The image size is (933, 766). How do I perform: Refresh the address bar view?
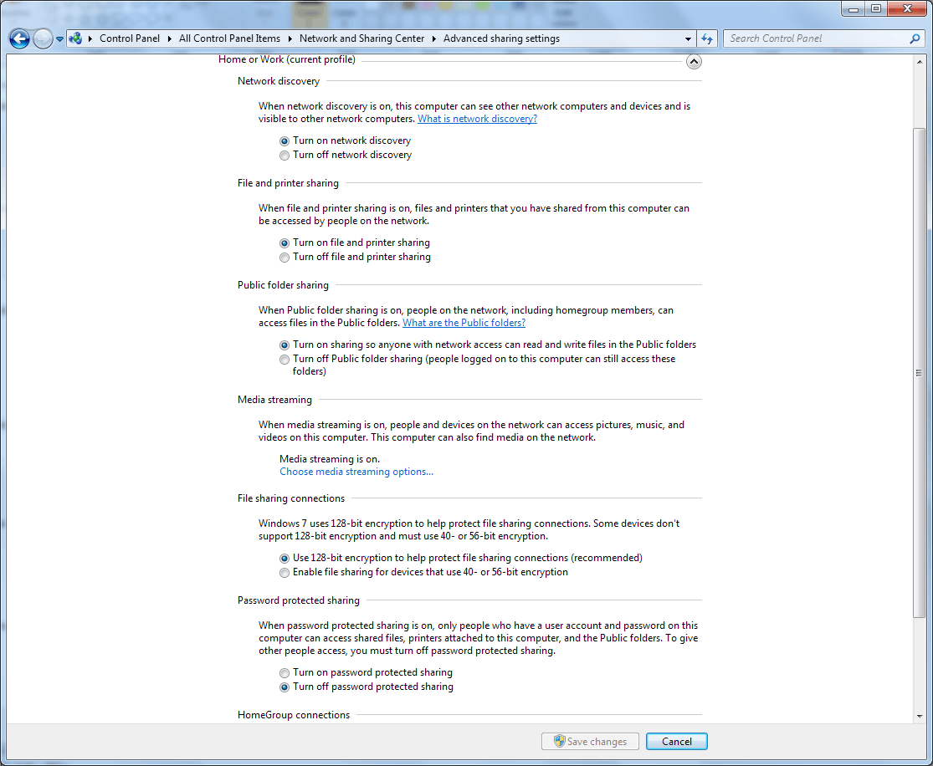[707, 38]
